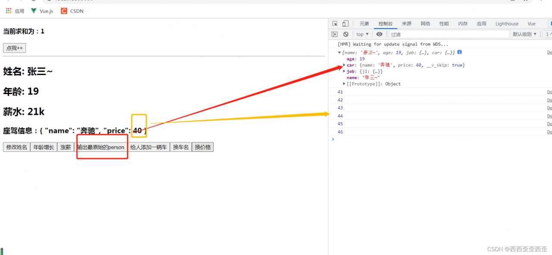Click the HMR Waiting for update signal message
This screenshot has height=255, width=552.
(393, 44)
